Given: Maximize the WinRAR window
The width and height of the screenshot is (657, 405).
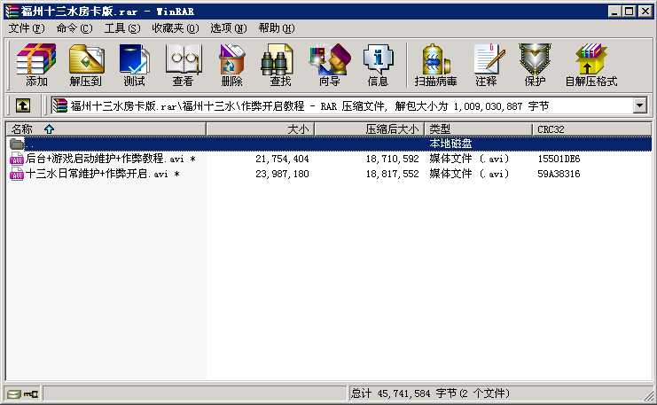Looking at the screenshot, I should tap(629, 12).
